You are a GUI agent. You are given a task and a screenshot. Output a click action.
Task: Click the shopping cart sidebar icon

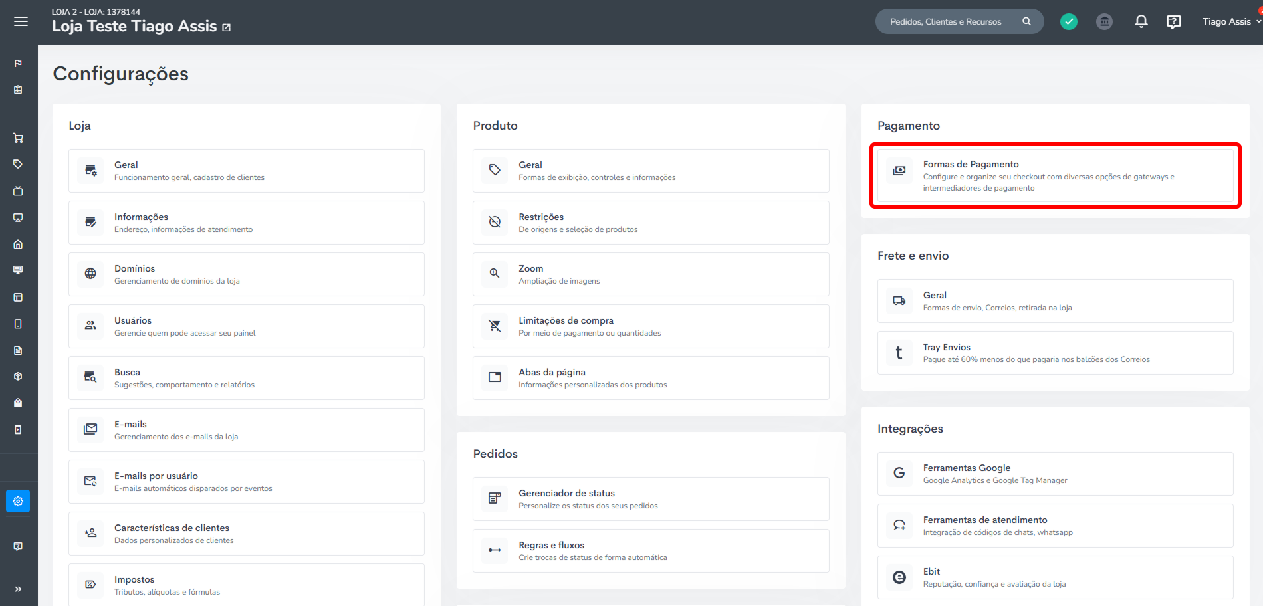[18, 138]
